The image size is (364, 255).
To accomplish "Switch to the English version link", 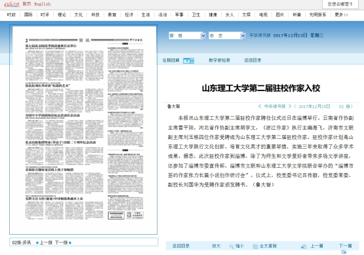I will tap(42, 4).
